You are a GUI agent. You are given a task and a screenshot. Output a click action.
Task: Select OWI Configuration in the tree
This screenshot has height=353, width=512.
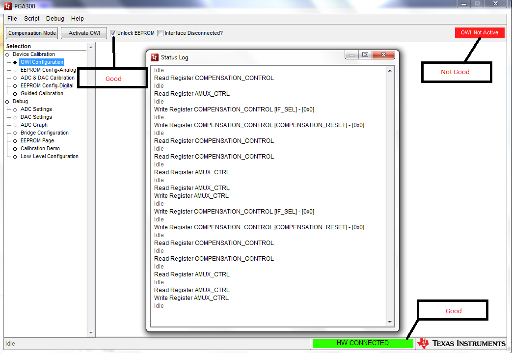[x=42, y=62]
